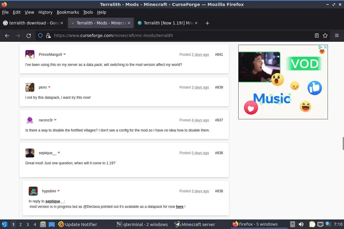Open qterminal windows from taskbar
Viewport: 344px width, 229px height.
tap(142, 225)
